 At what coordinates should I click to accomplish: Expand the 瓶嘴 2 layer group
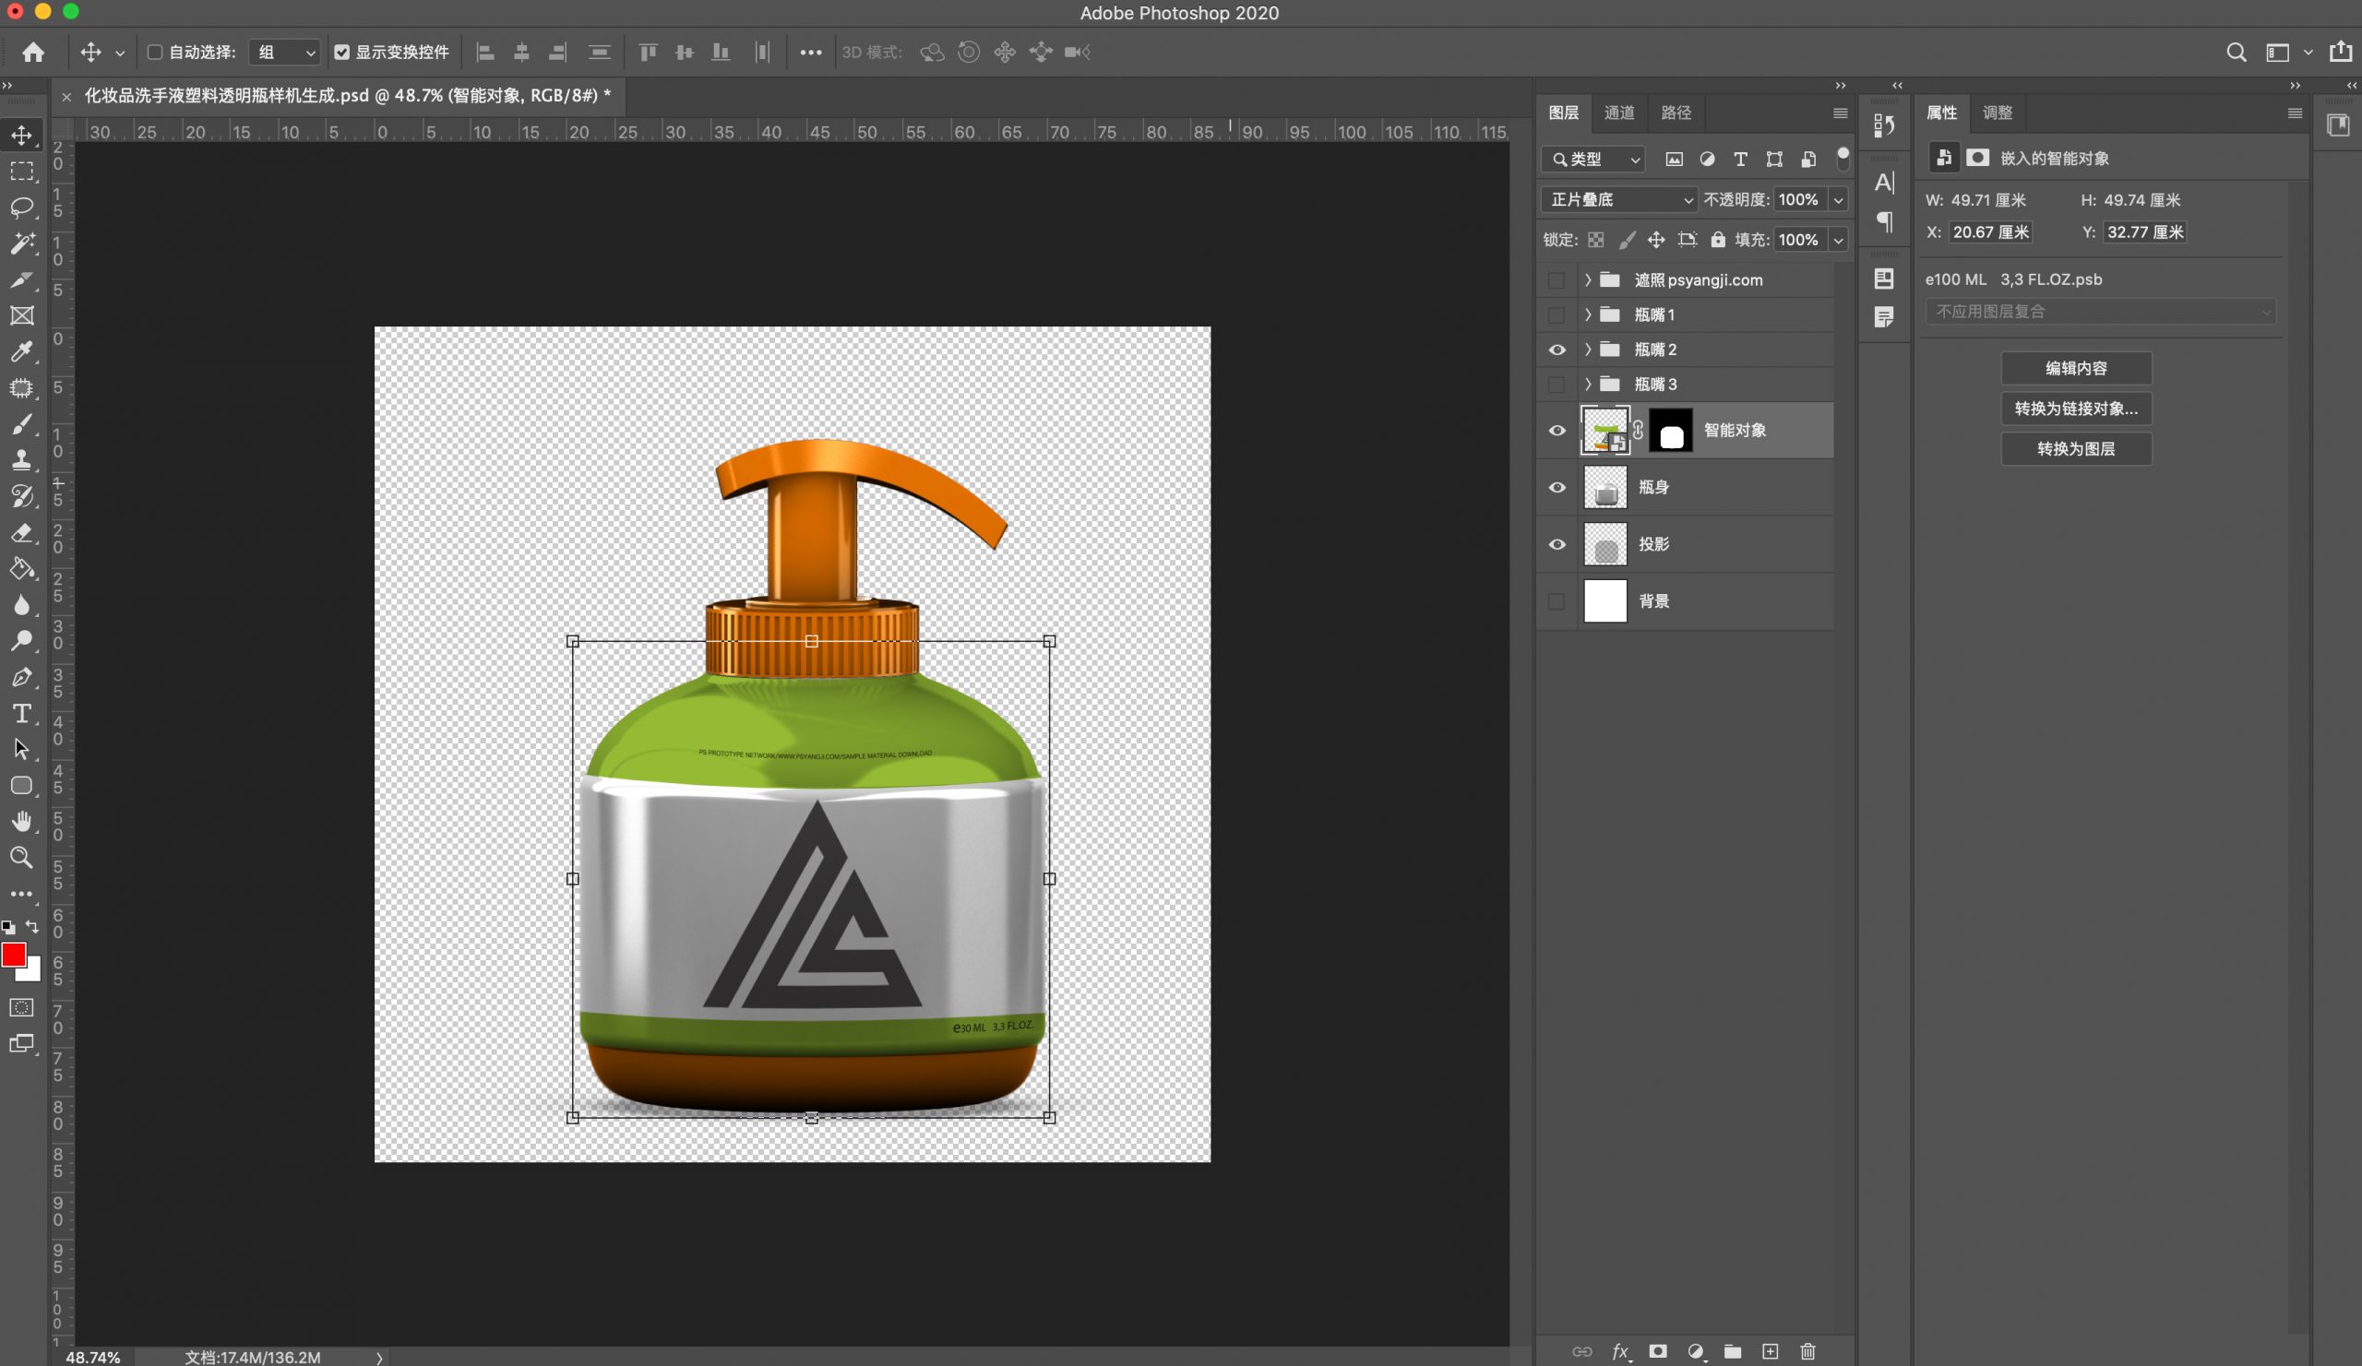[1588, 350]
